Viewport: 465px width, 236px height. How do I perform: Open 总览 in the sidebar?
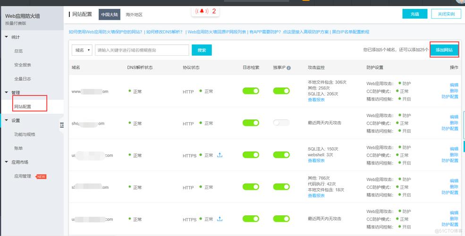coord(18,51)
